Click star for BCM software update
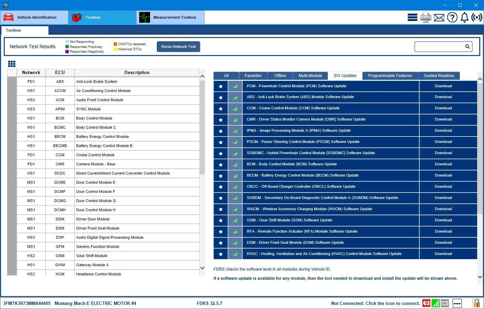The image size is (484, 309). (x=221, y=165)
